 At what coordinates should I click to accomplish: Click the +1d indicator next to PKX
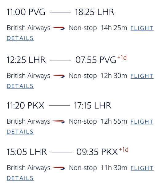coord(124,150)
